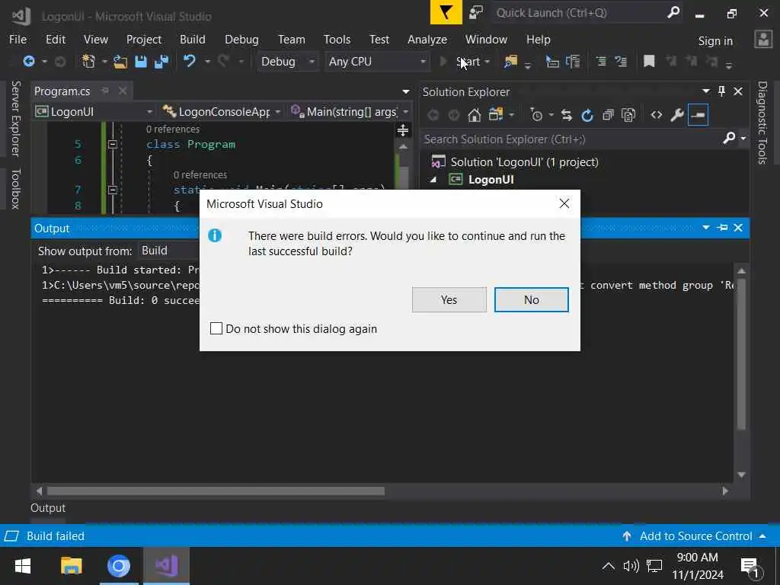The height and width of the screenshot is (585, 780).
Task: Click the switch views icon in Solution Explorer
Action: 496,115
